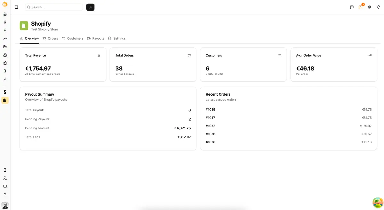This screenshot has height=210, width=384.
Task: Open the Customers tab
Action: point(73,38)
